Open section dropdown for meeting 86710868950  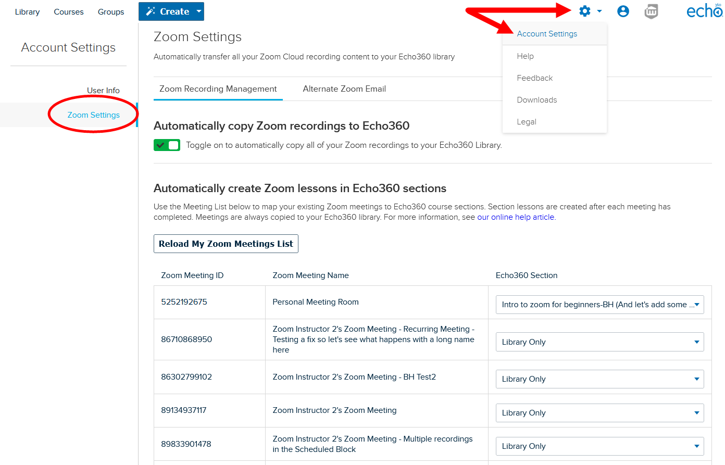point(599,342)
